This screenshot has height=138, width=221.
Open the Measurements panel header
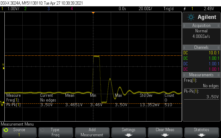pos(201,75)
